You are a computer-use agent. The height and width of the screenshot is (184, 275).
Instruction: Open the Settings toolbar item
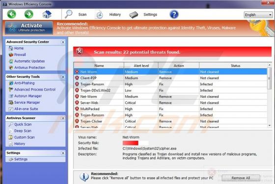150,15
